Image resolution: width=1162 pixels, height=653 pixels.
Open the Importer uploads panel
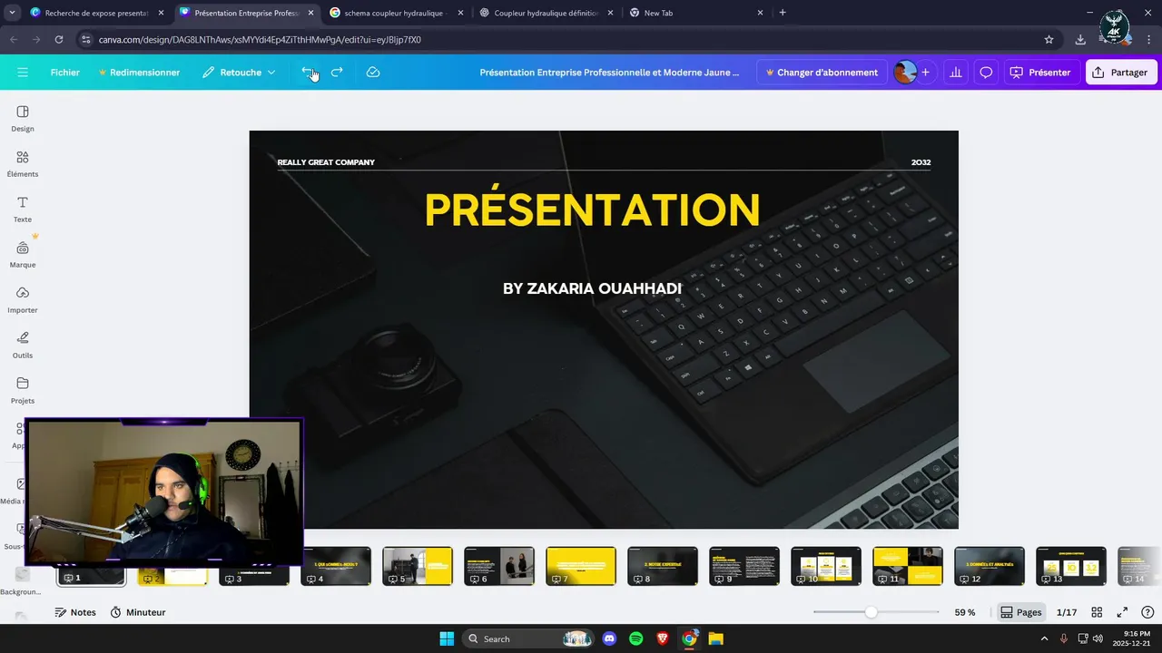click(23, 299)
